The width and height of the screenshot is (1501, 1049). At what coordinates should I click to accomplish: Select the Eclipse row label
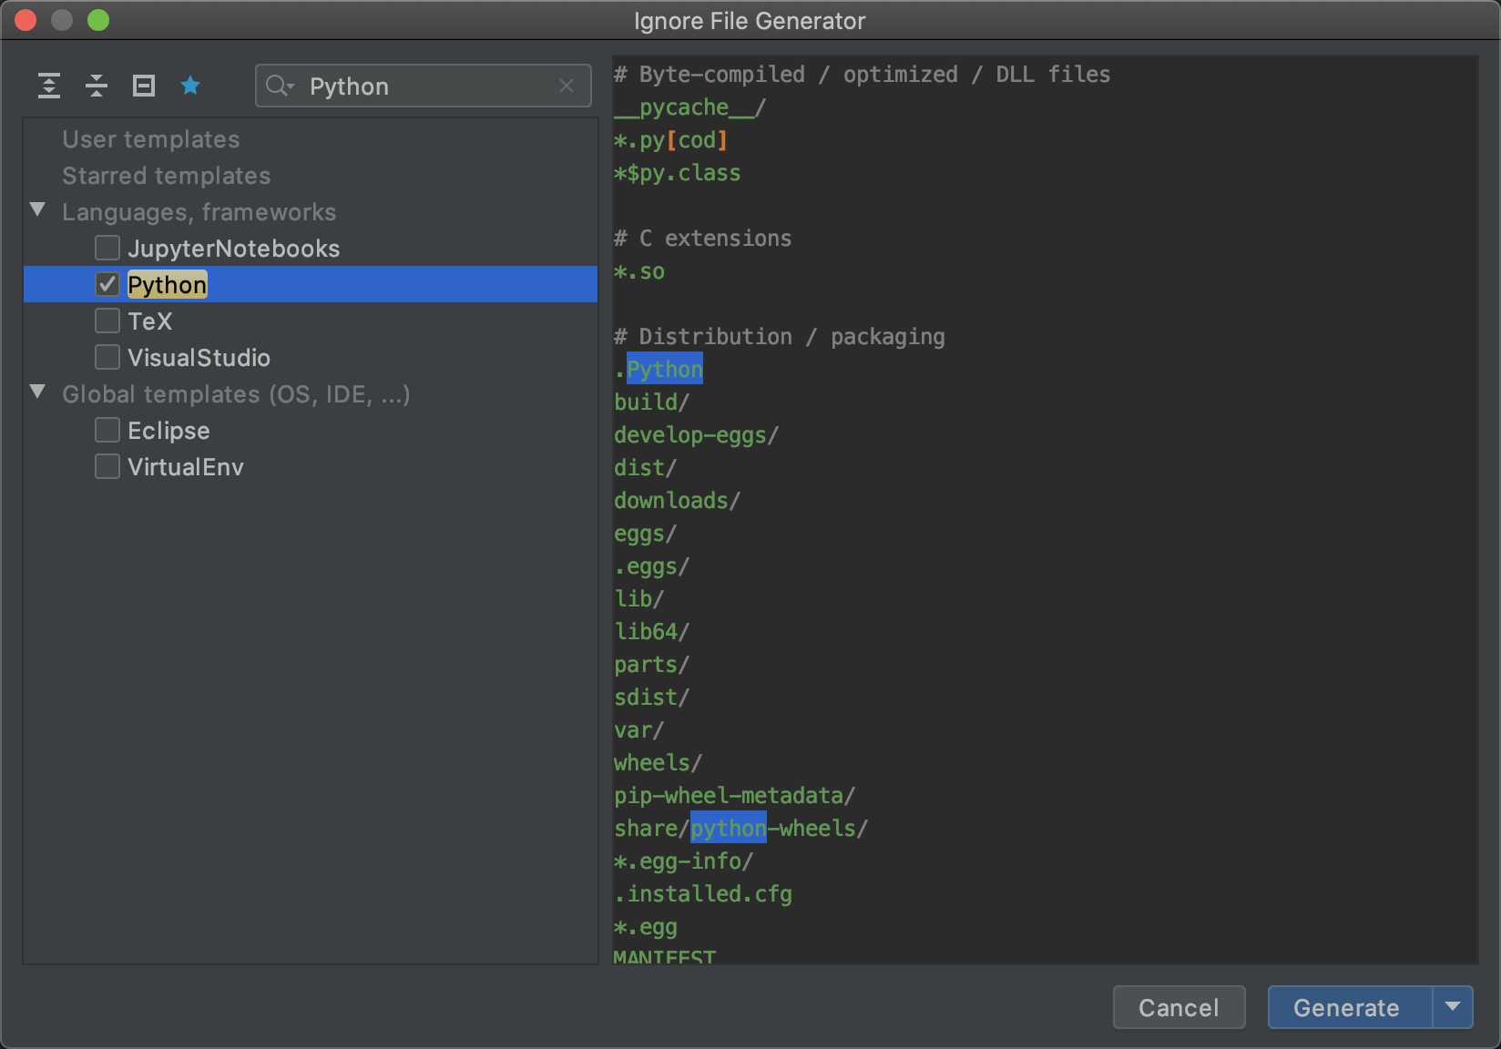click(x=169, y=431)
